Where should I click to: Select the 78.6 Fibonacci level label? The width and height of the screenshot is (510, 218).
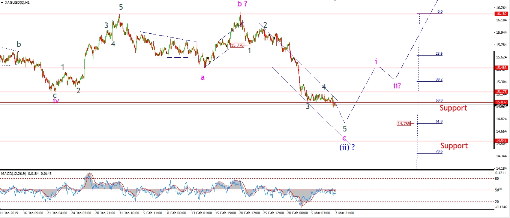point(439,151)
